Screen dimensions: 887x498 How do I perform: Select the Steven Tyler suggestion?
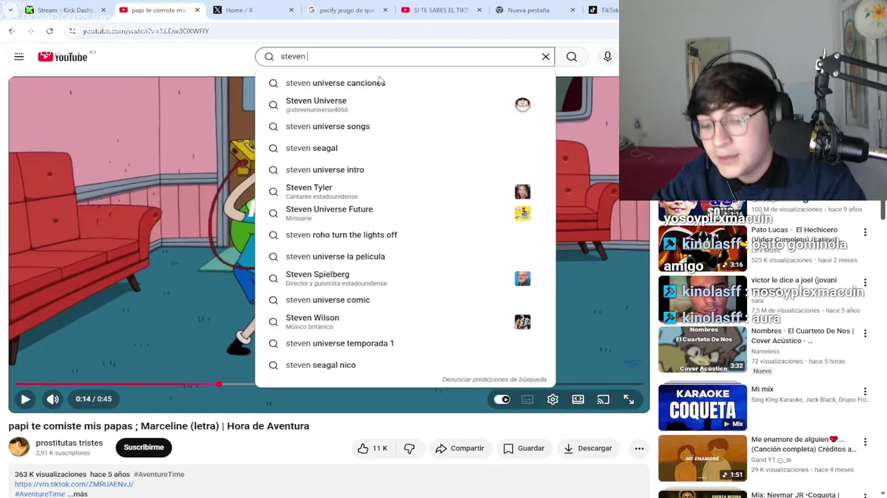[405, 192]
